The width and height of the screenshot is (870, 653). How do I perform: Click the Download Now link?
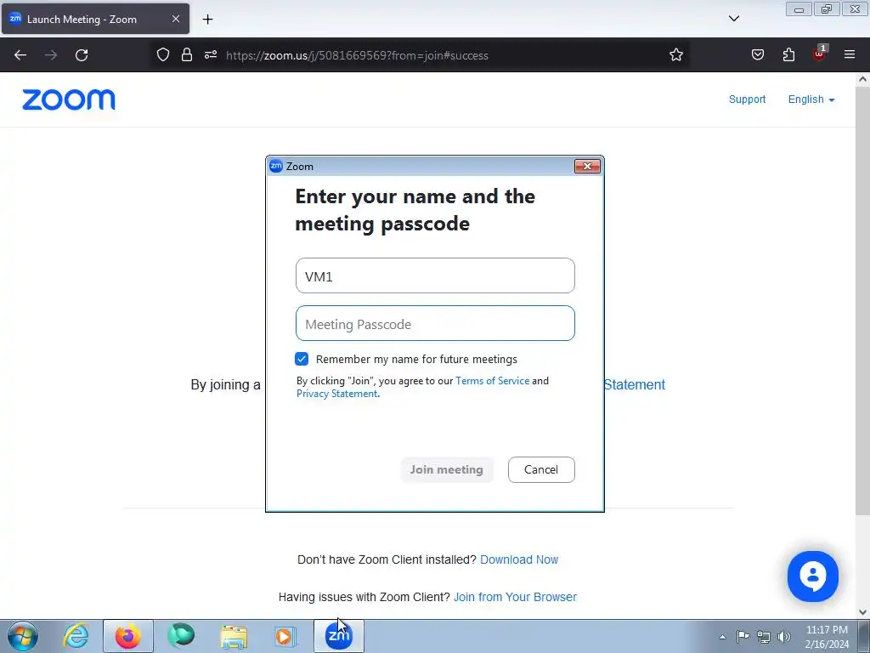pos(519,559)
